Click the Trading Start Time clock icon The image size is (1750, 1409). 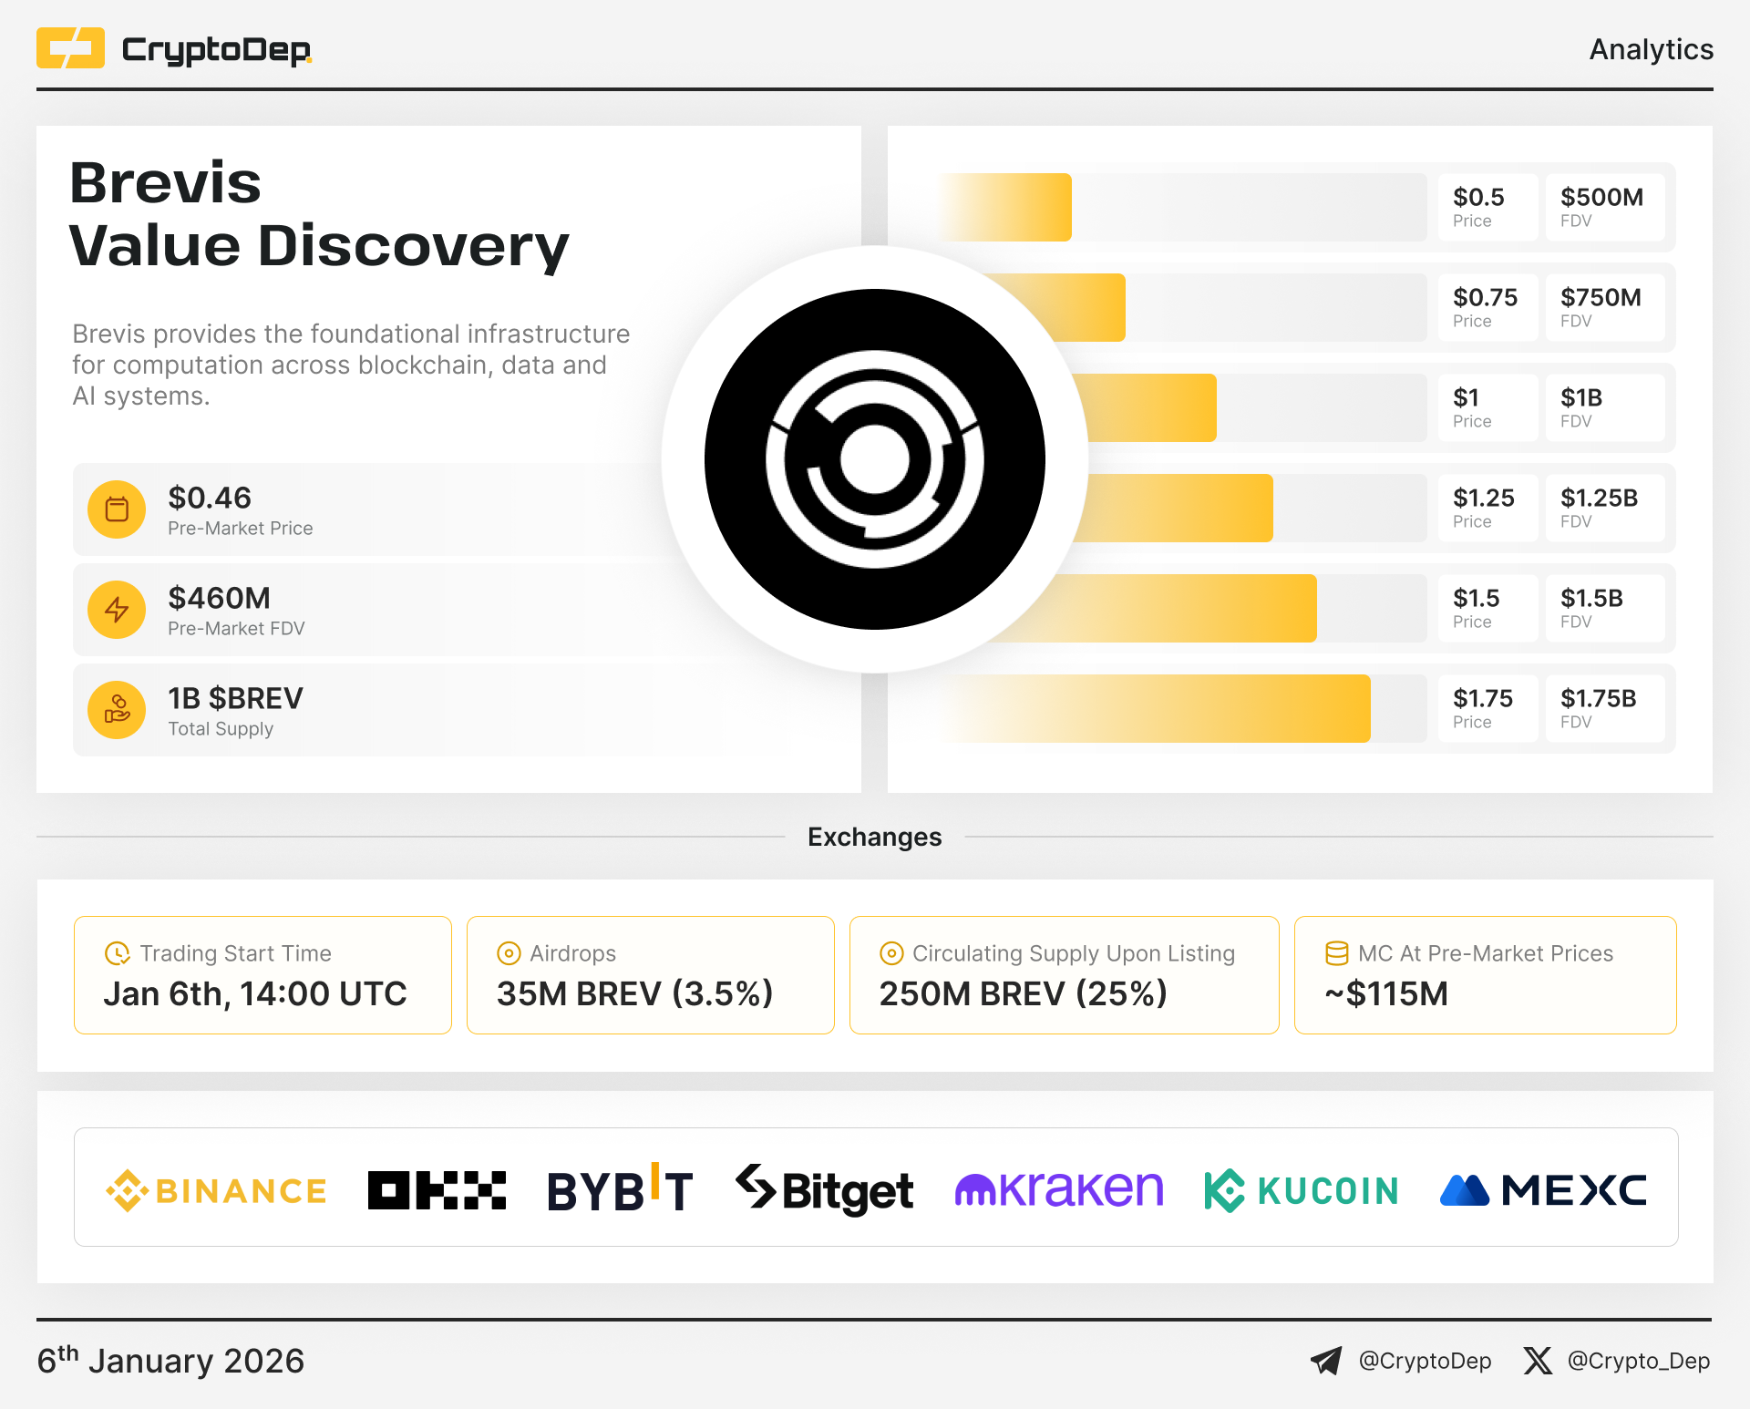(118, 953)
